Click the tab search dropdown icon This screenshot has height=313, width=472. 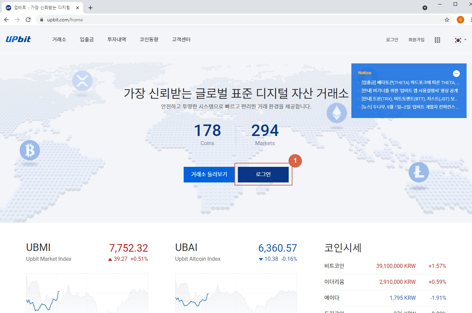[425, 8]
